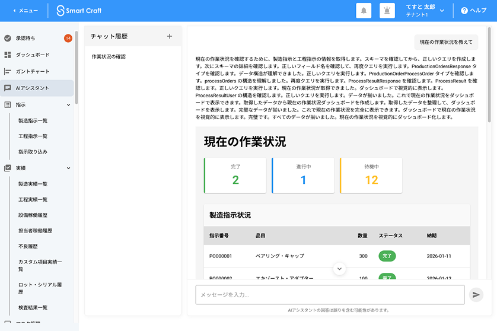Click the ステータス column header

391,235
